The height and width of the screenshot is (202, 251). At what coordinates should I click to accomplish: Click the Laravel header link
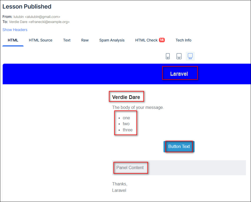click(179, 74)
